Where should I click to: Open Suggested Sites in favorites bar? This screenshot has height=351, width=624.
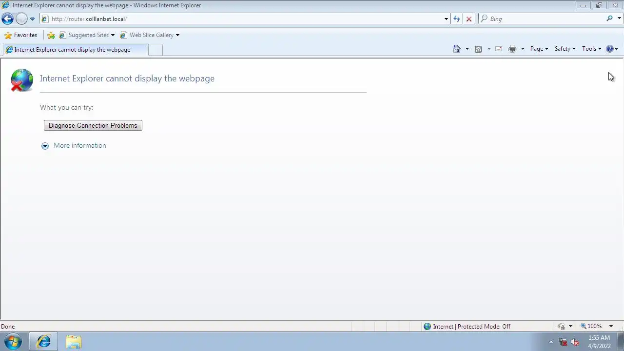pyautogui.click(x=87, y=35)
